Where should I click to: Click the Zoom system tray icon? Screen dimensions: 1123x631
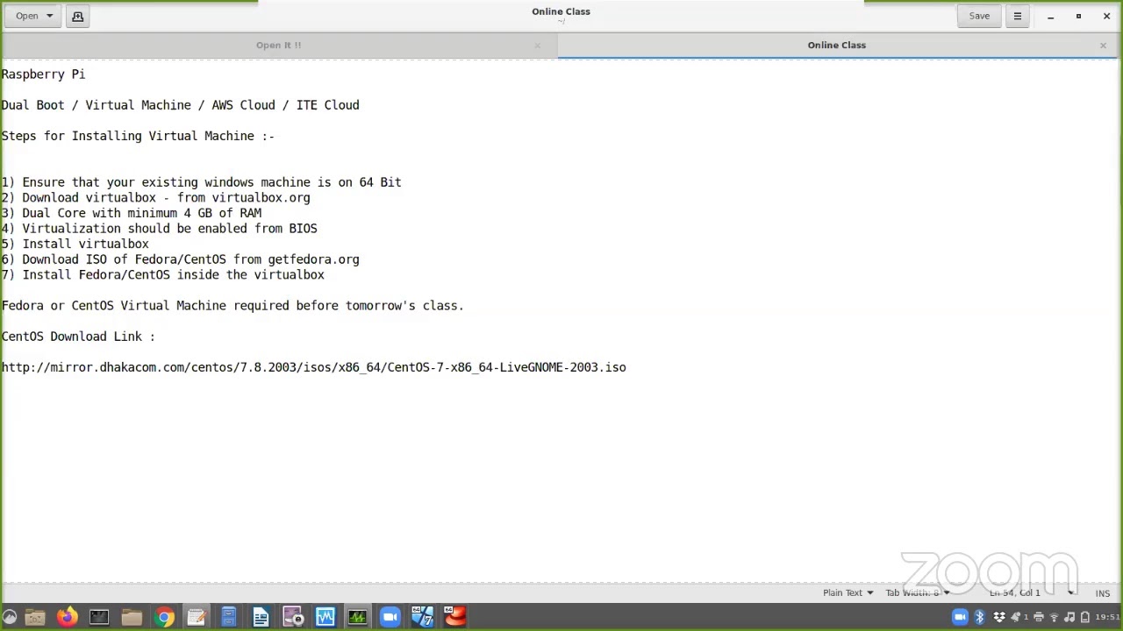(960, 617)
